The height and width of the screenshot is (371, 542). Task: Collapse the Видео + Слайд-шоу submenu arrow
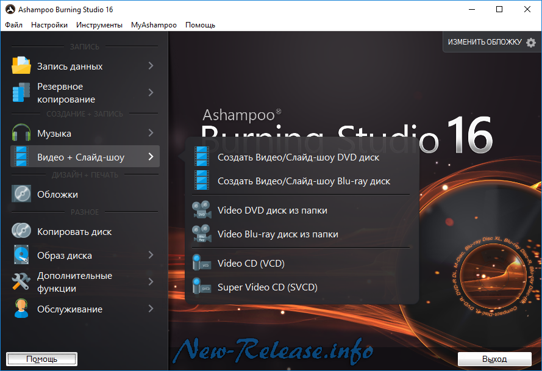[x=151, y=156]
